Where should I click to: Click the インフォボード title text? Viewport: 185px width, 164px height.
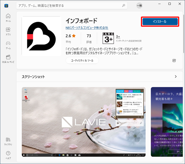click(x=81, y=21)
